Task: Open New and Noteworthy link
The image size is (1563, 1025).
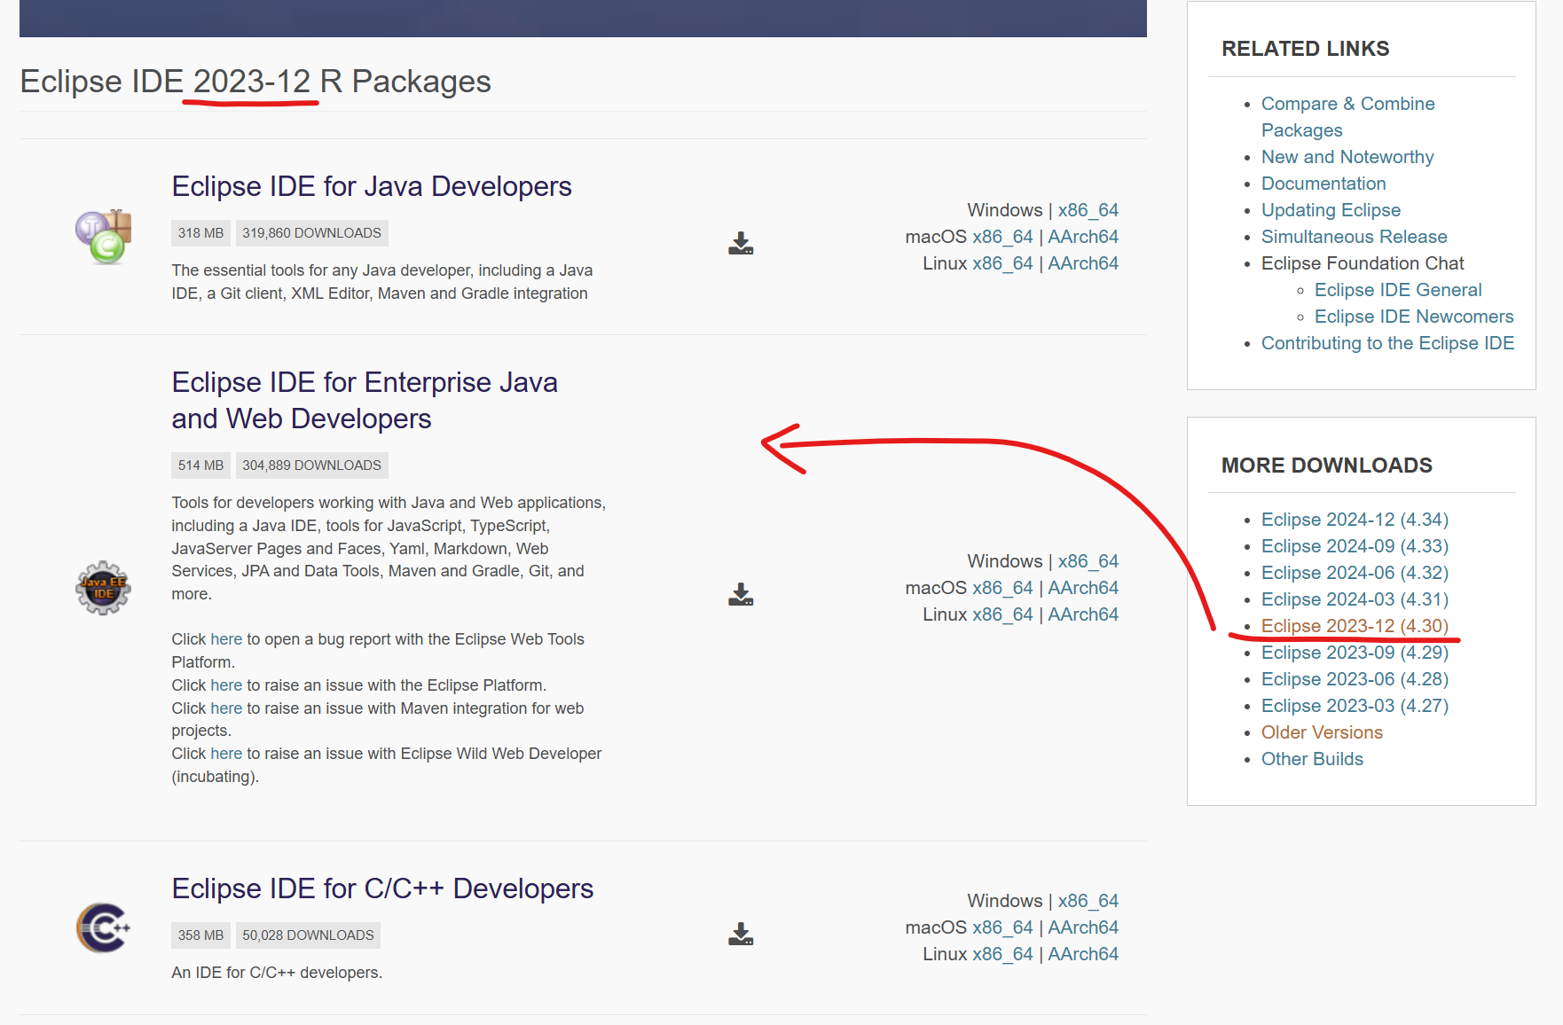Action: 1347,157
